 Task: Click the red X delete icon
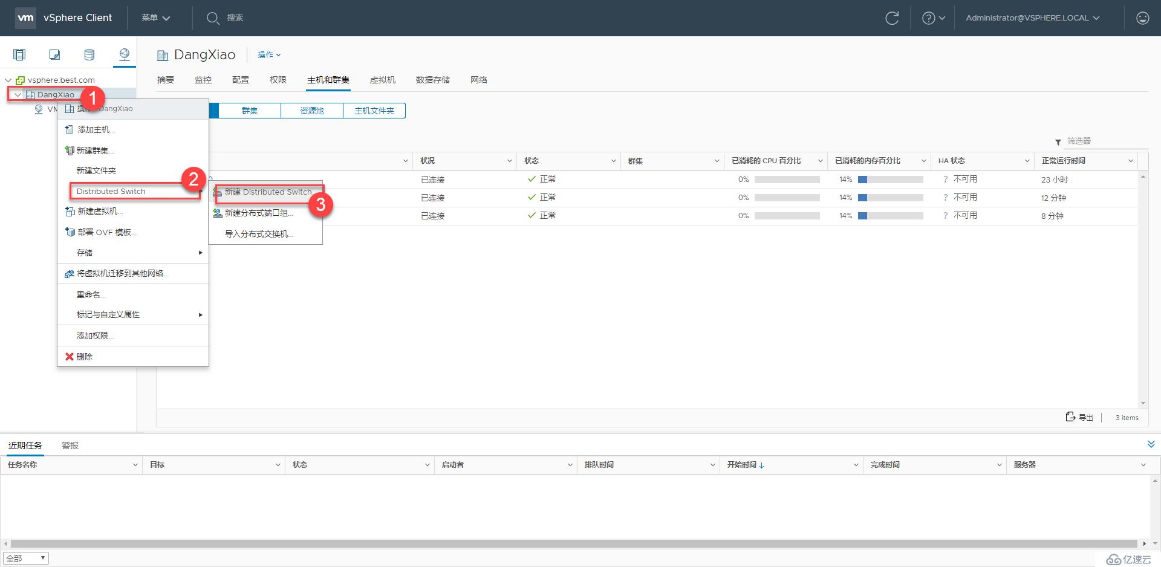point(70,357)
